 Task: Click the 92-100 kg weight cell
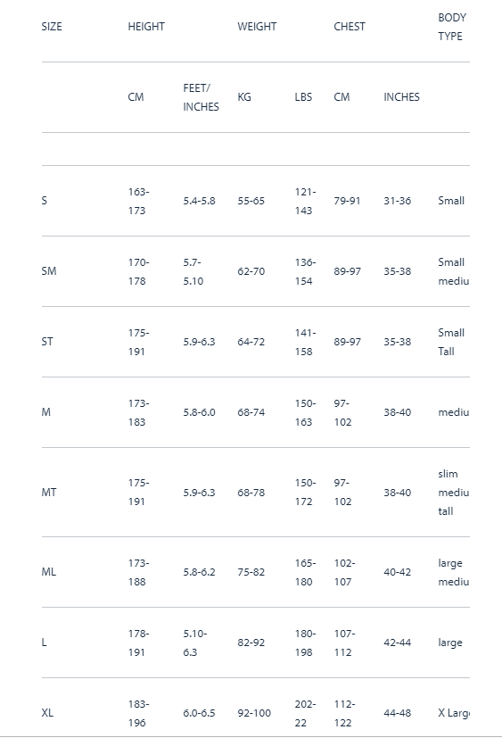click(x=254, y=714)
